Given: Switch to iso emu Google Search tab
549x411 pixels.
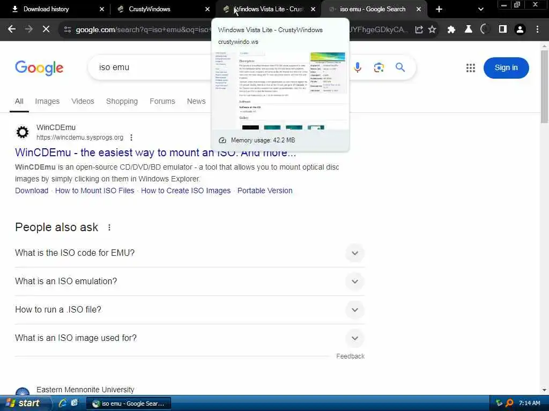Looking at the screenshot, I should tap(373, 9).
